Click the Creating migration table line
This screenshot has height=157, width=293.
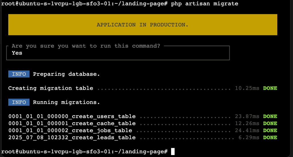pos(51,88)
